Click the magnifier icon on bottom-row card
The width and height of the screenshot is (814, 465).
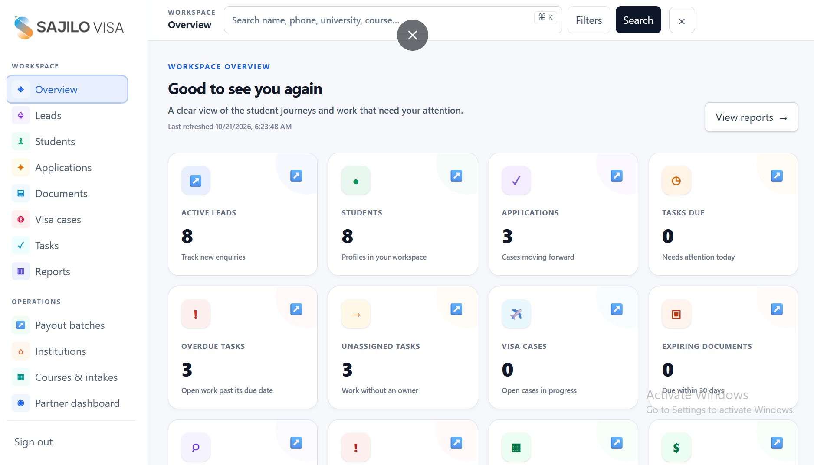pyautogui.click(x=196, y=447)
